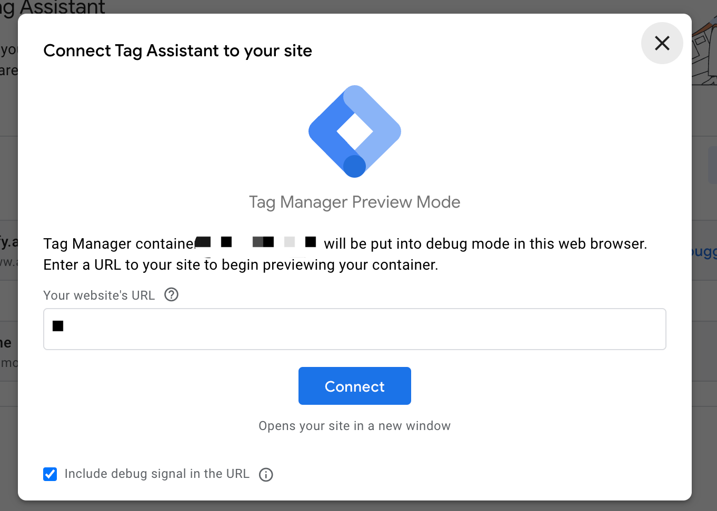Viewport: 717px width, 511px height.
Task: Focus the website URL input field
Action: coord(354,329)
